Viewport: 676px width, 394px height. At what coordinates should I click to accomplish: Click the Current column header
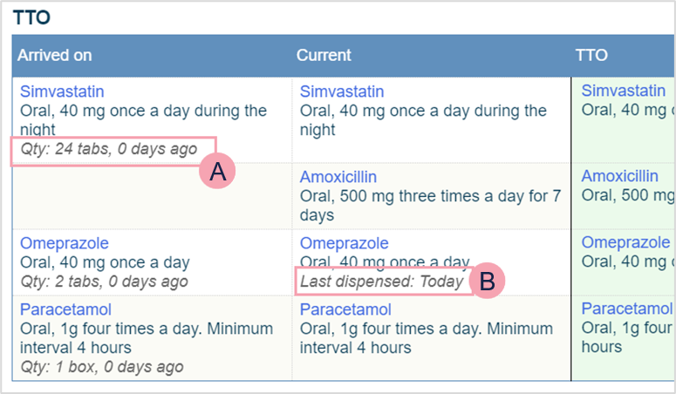(324, 55)
